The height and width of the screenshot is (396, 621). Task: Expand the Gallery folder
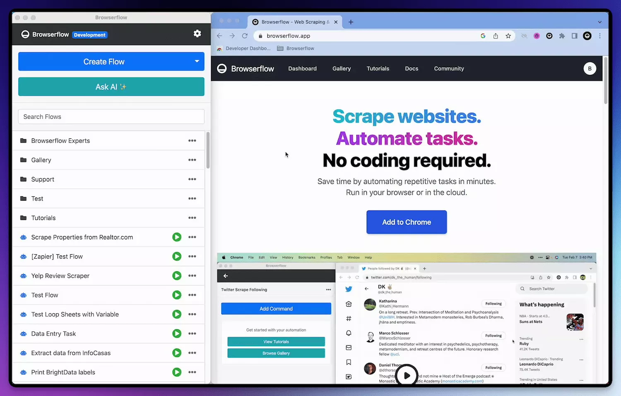coord(41,160)
